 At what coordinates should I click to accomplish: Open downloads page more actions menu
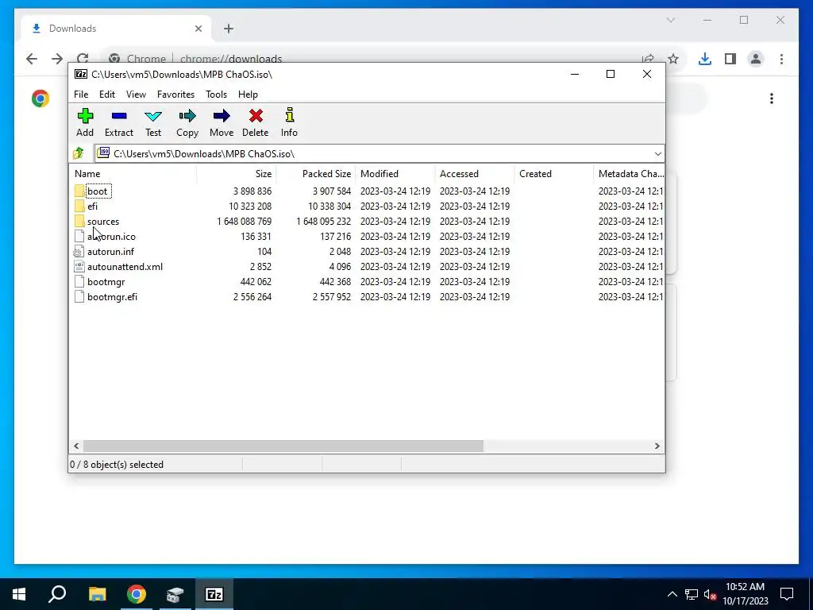[x=772, y=98]
